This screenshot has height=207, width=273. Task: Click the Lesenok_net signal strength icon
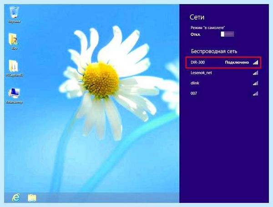pyautogui.click(x=256, y=73)
